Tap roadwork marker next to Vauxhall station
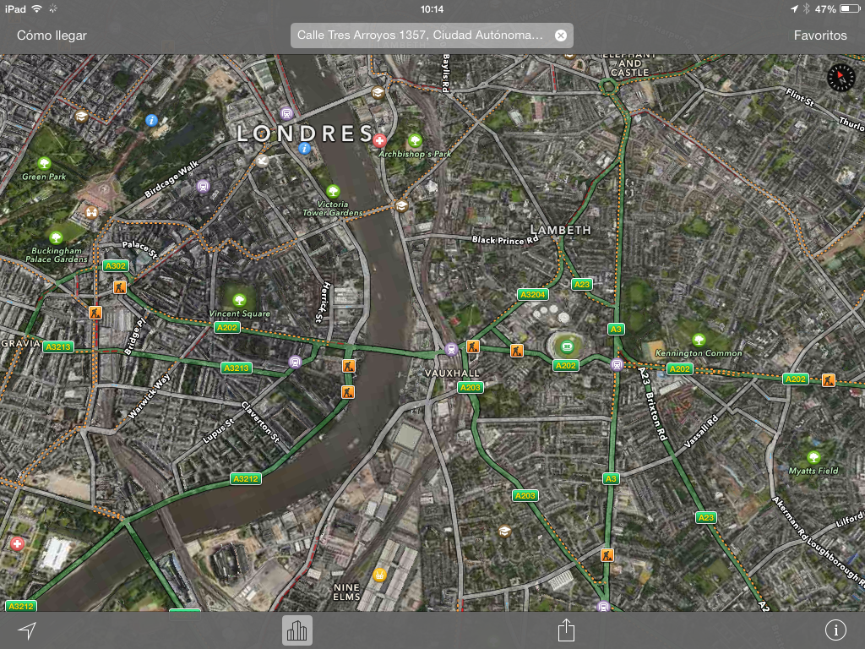 473,346
